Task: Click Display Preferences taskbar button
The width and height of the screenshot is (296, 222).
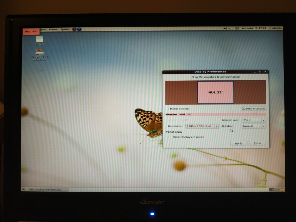Action: [48, 189]
